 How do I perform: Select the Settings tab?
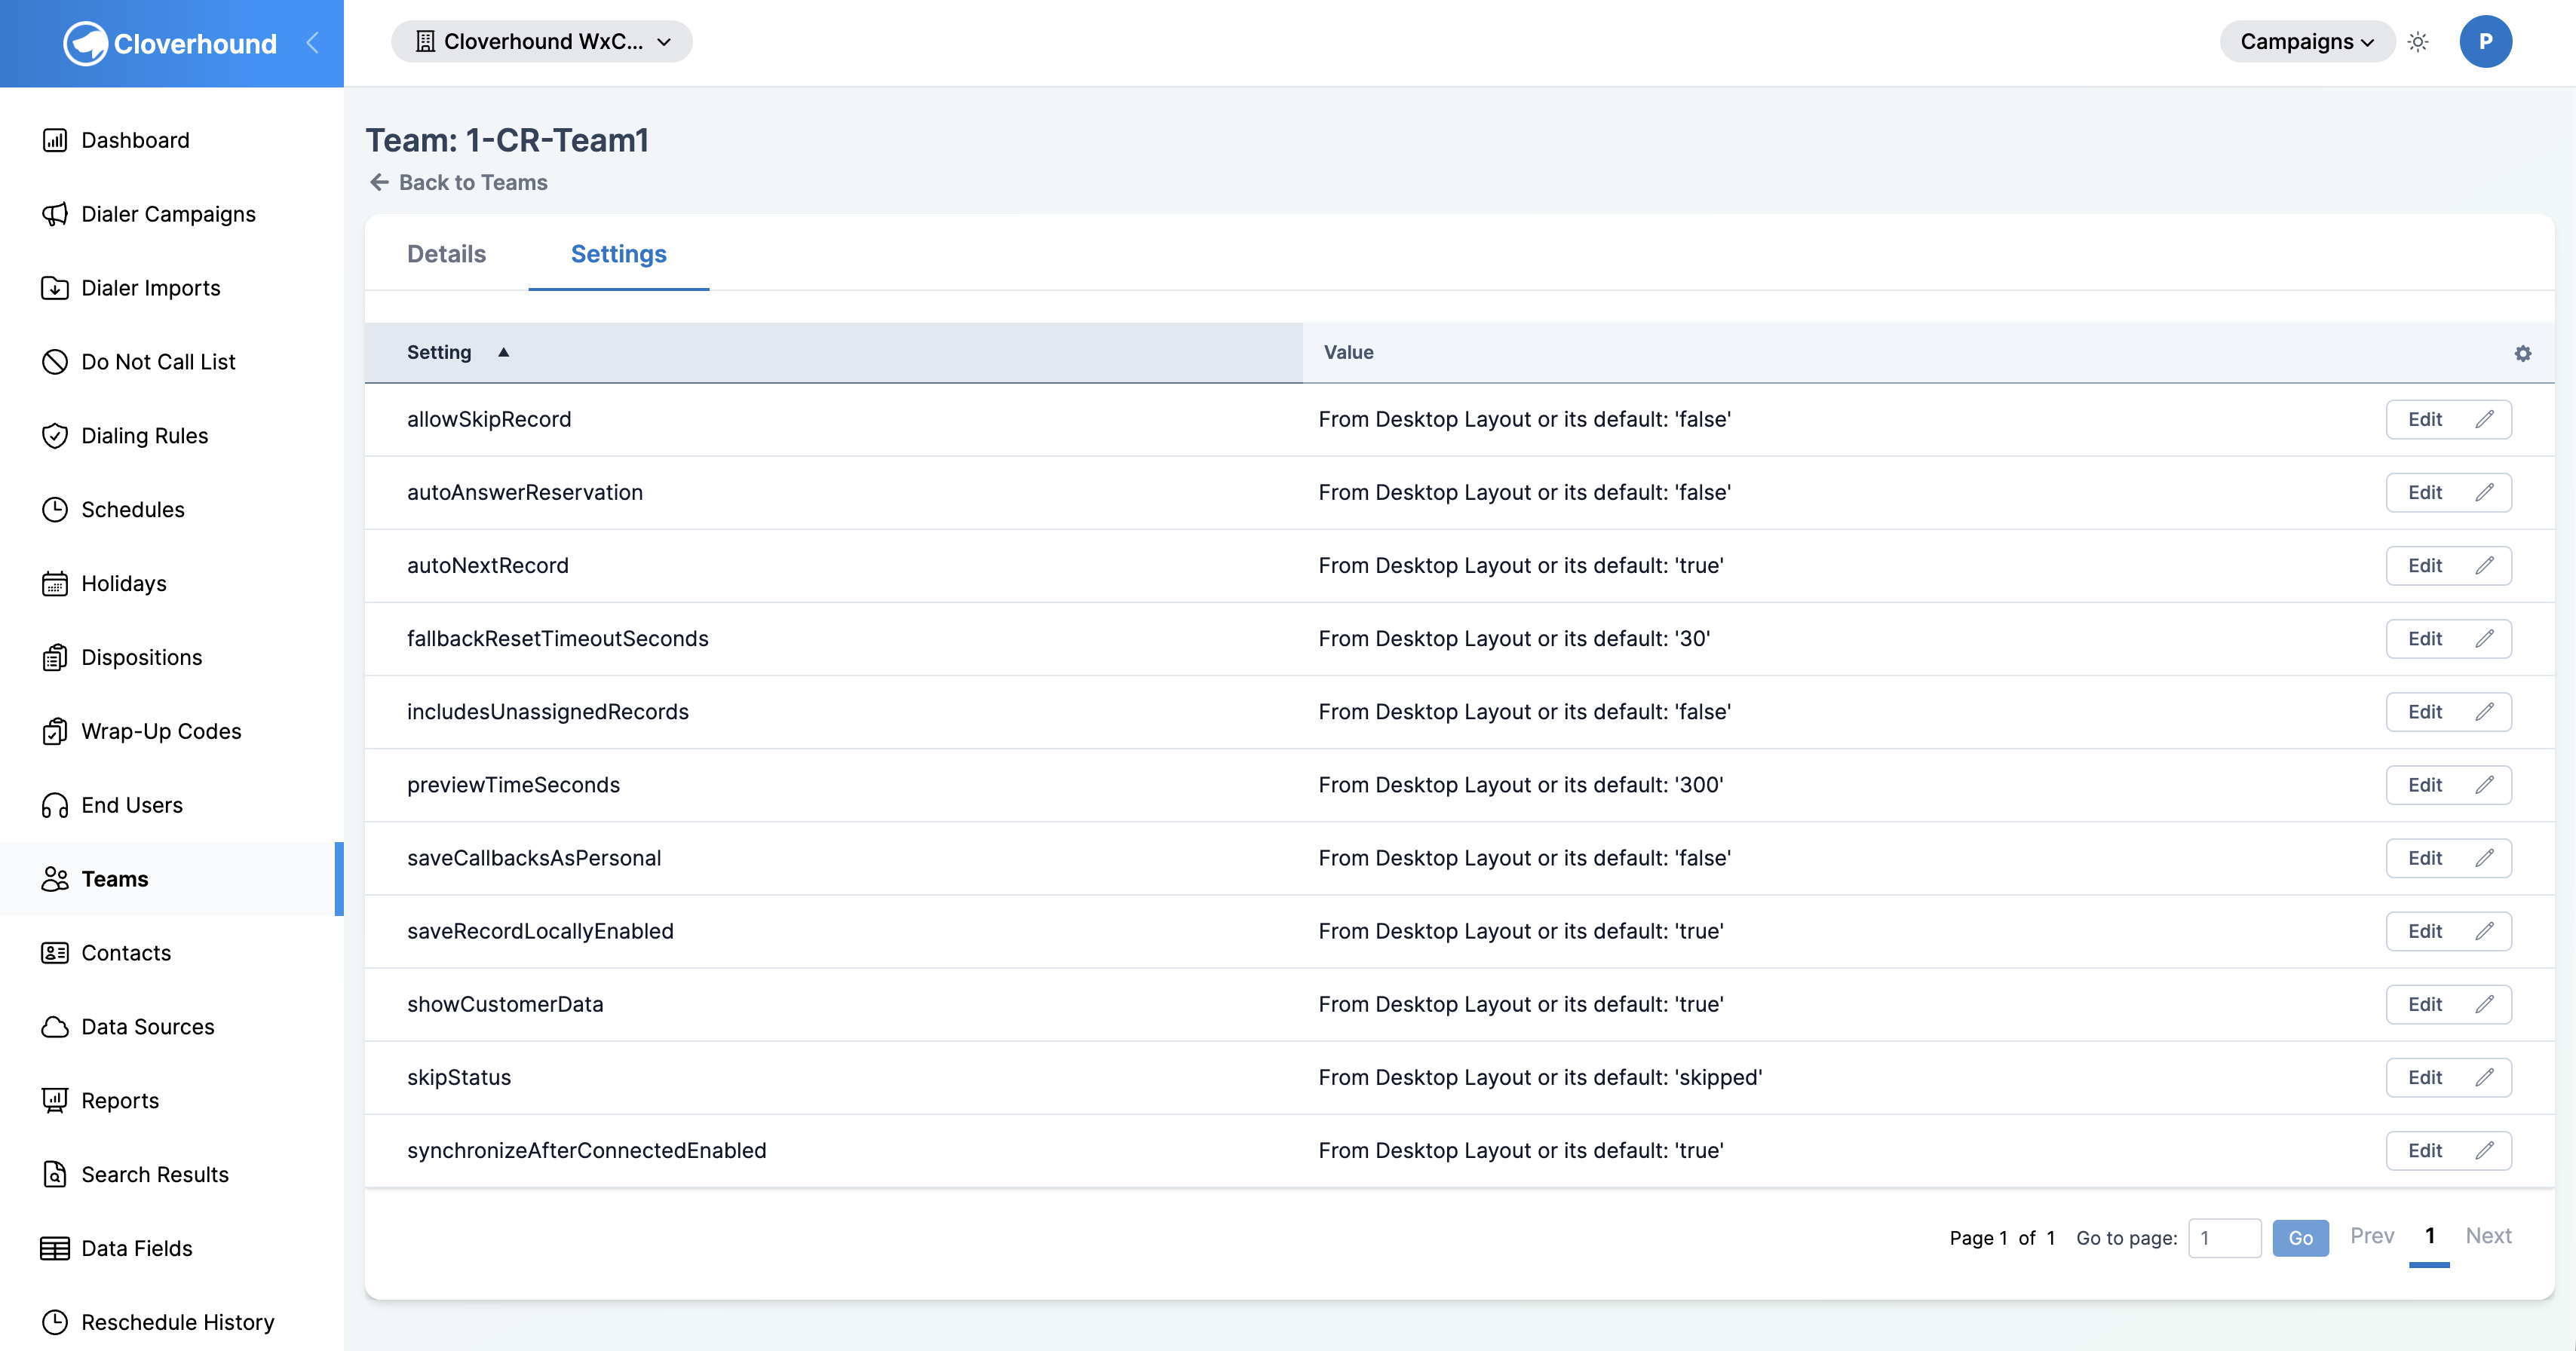pos(618,254)
